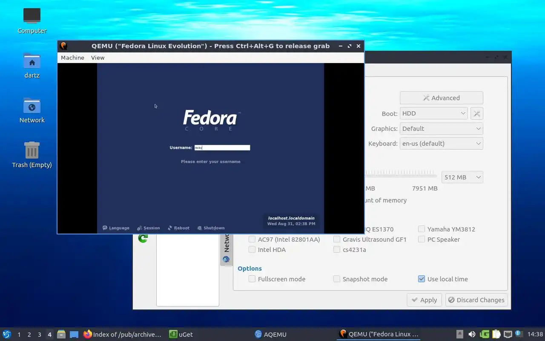The height and width of the screenshot is (341, 545).
Task: Click 'Please enter your username' prompt
Action: click(210, 162)
